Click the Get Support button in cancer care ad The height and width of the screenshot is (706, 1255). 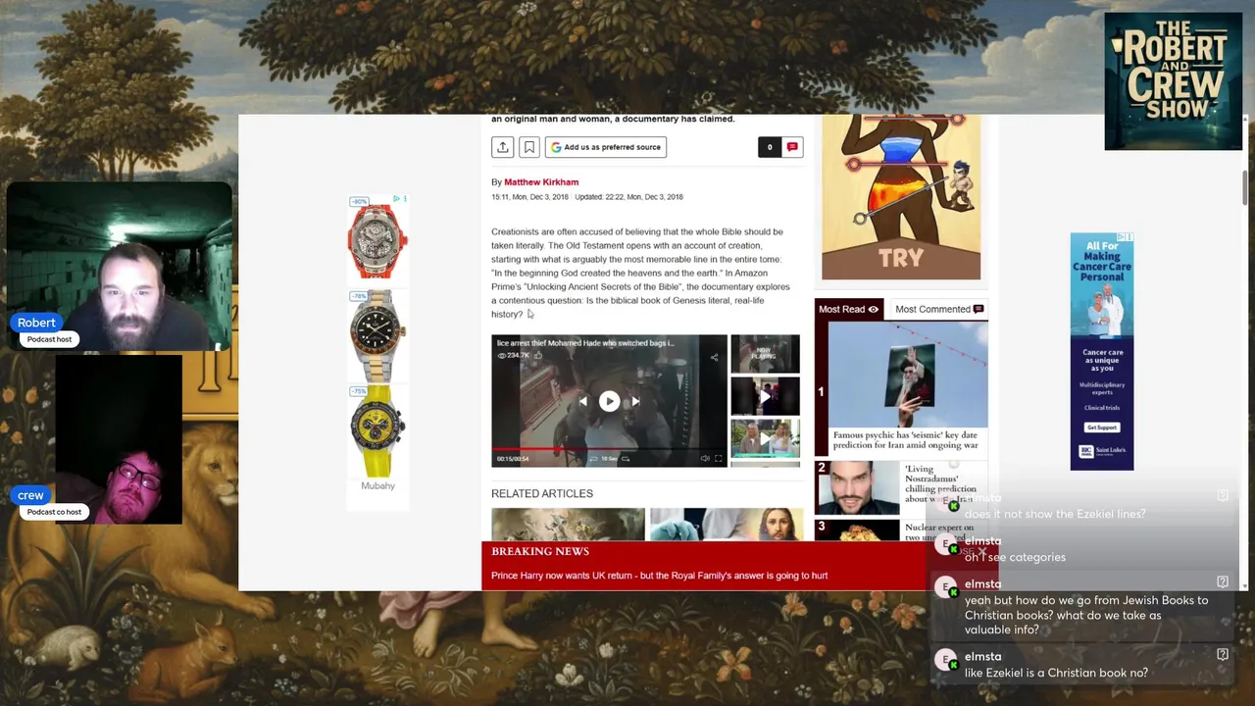[1101, 428]
